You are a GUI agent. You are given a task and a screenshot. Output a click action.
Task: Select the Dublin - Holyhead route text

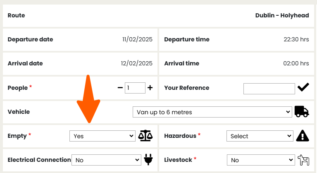pos(282,15)
